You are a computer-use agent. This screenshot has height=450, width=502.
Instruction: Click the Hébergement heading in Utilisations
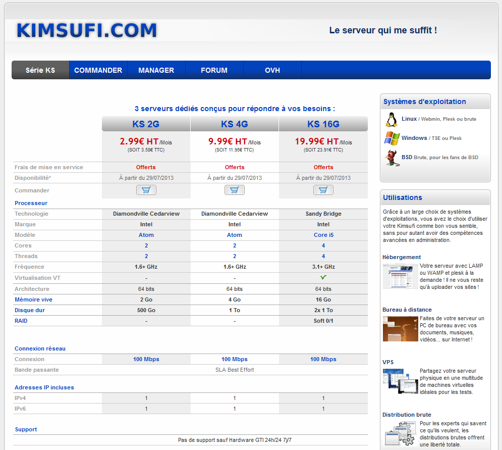pos(402,257)
